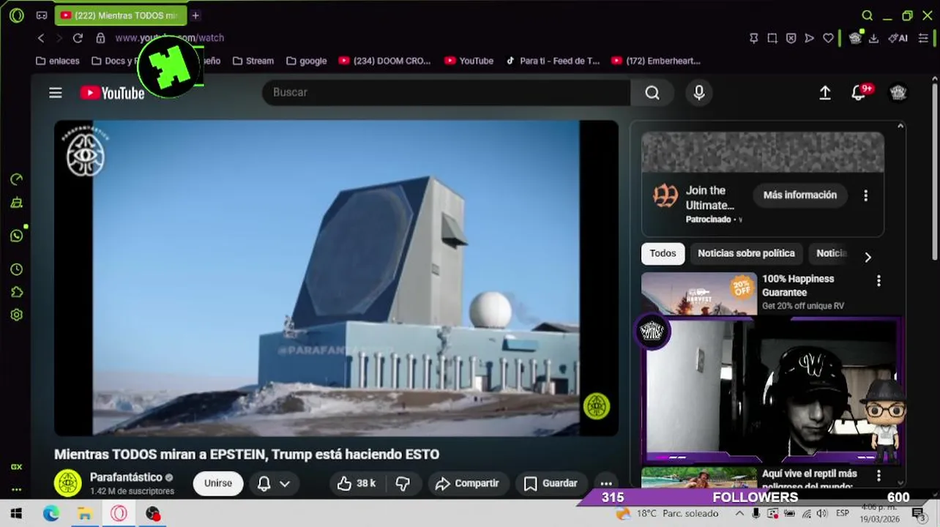Go back to the previous page

click(41, 38)
